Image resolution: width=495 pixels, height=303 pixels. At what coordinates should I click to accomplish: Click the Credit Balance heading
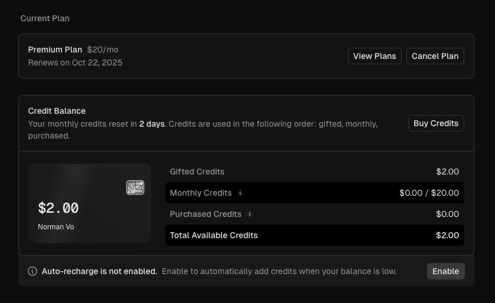(57, 111)
